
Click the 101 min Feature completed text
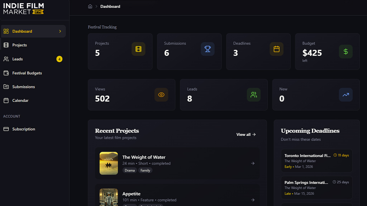coord(149,200)
